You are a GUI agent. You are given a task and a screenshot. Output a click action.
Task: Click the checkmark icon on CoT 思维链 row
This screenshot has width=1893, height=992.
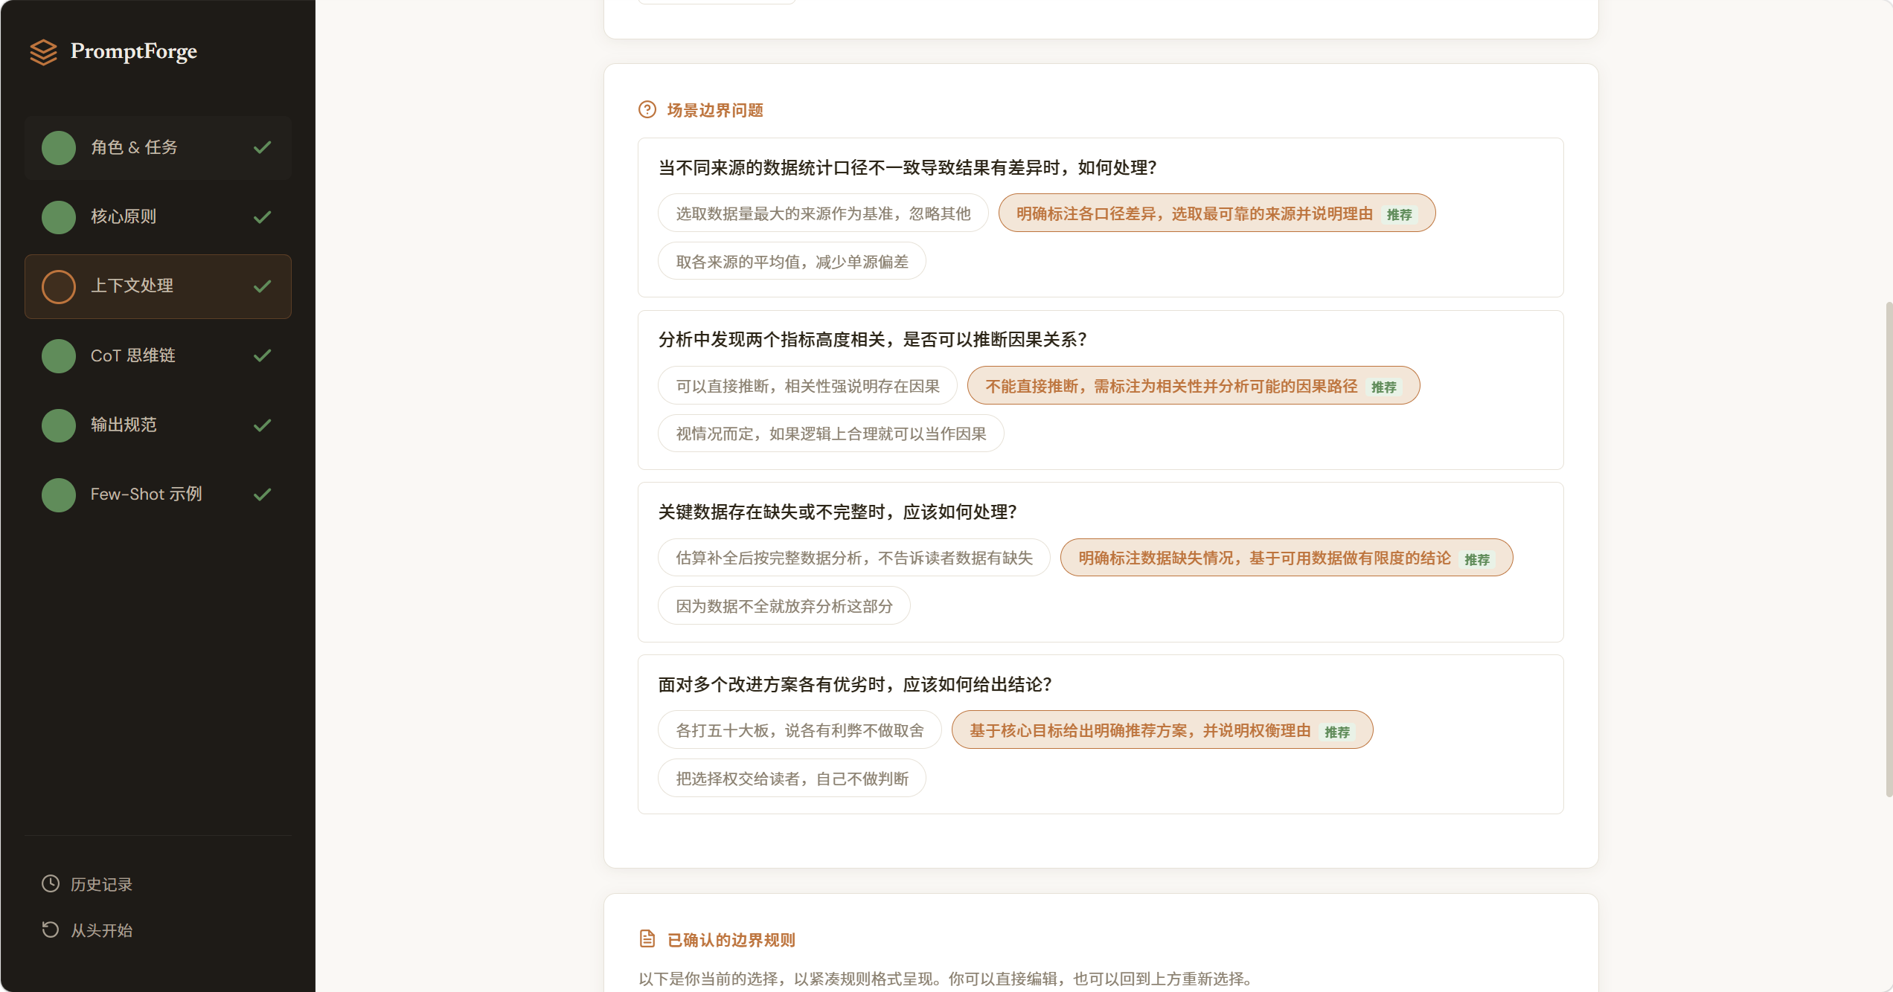point(262,355)
